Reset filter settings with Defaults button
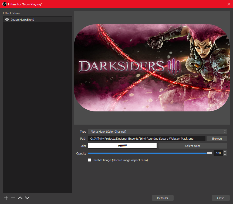 pos(163,198)
